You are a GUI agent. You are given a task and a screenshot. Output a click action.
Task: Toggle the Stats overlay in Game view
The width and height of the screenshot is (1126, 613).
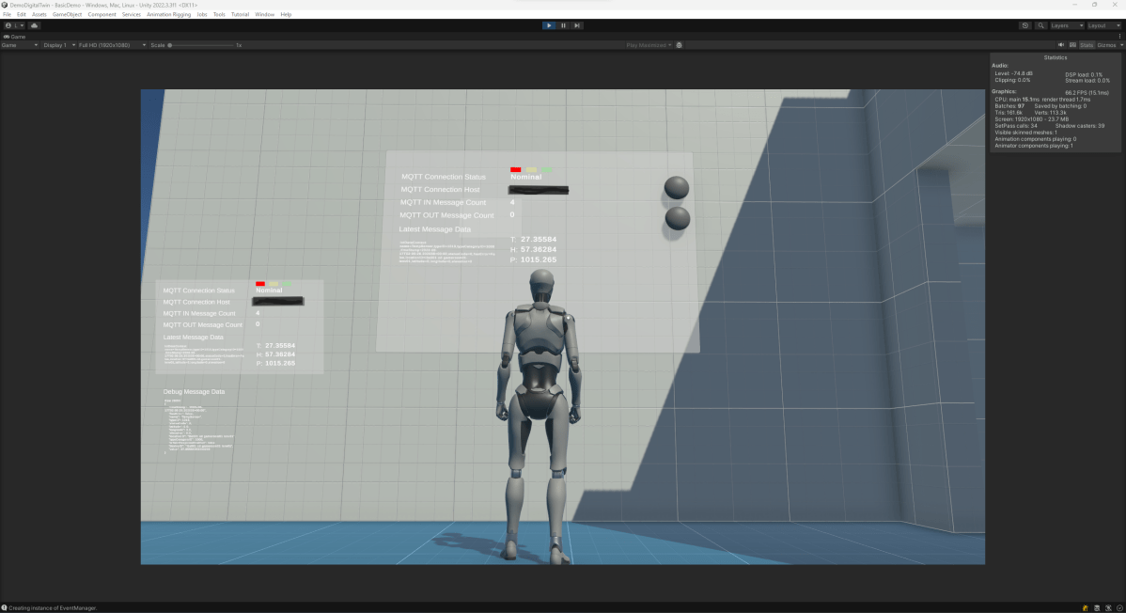[x=1087, y=44]
